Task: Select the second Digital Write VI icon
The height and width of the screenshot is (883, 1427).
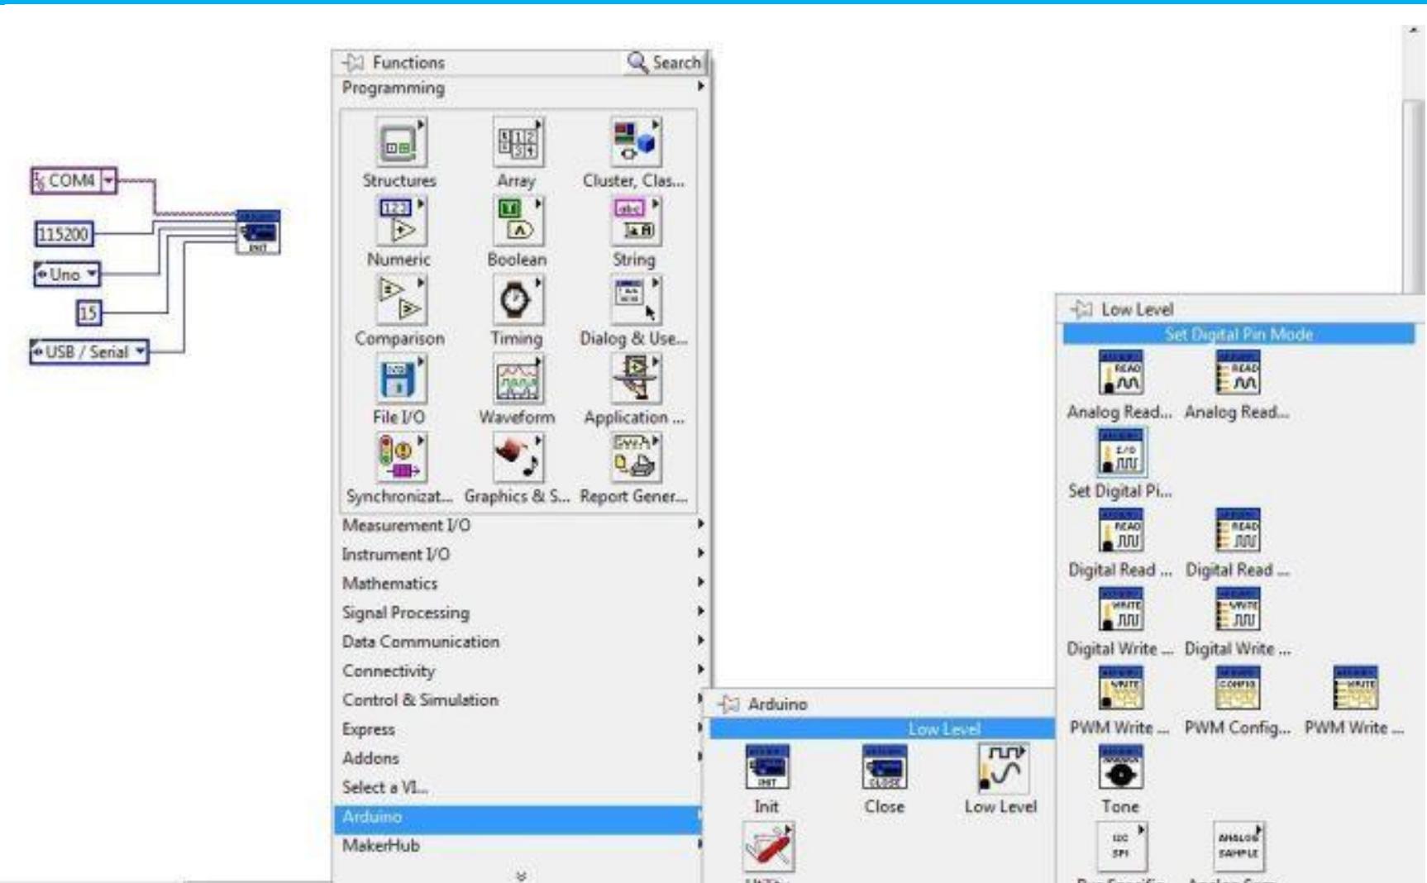Action: 1238,609
